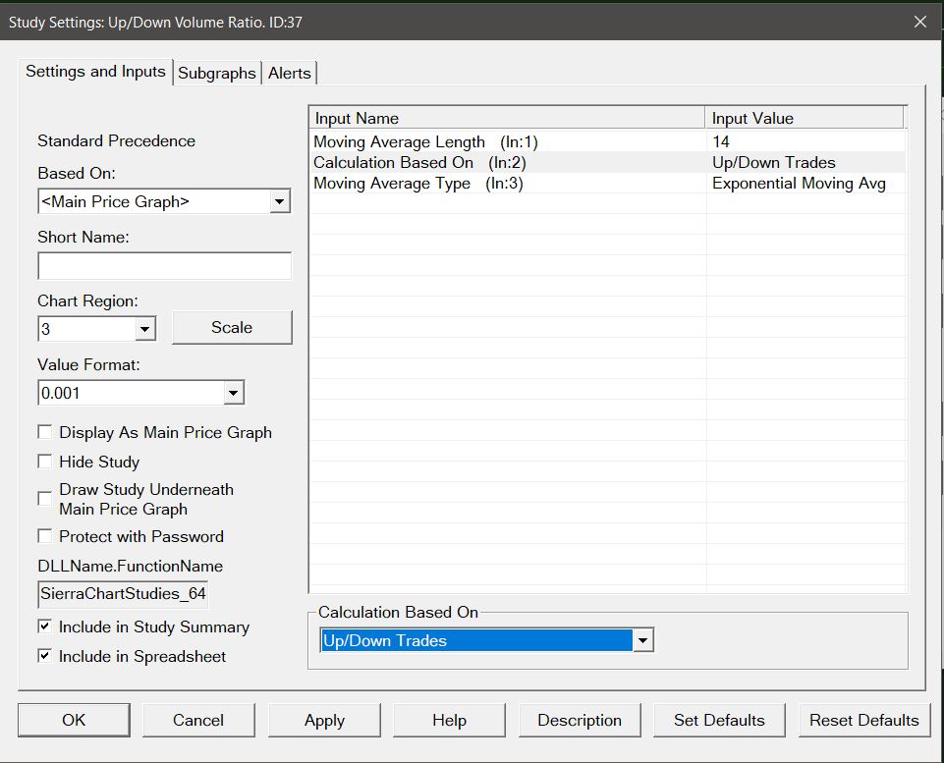Check the Hide Study checkbox
Viewport: 944px width, 763px height.
point(45,462)
